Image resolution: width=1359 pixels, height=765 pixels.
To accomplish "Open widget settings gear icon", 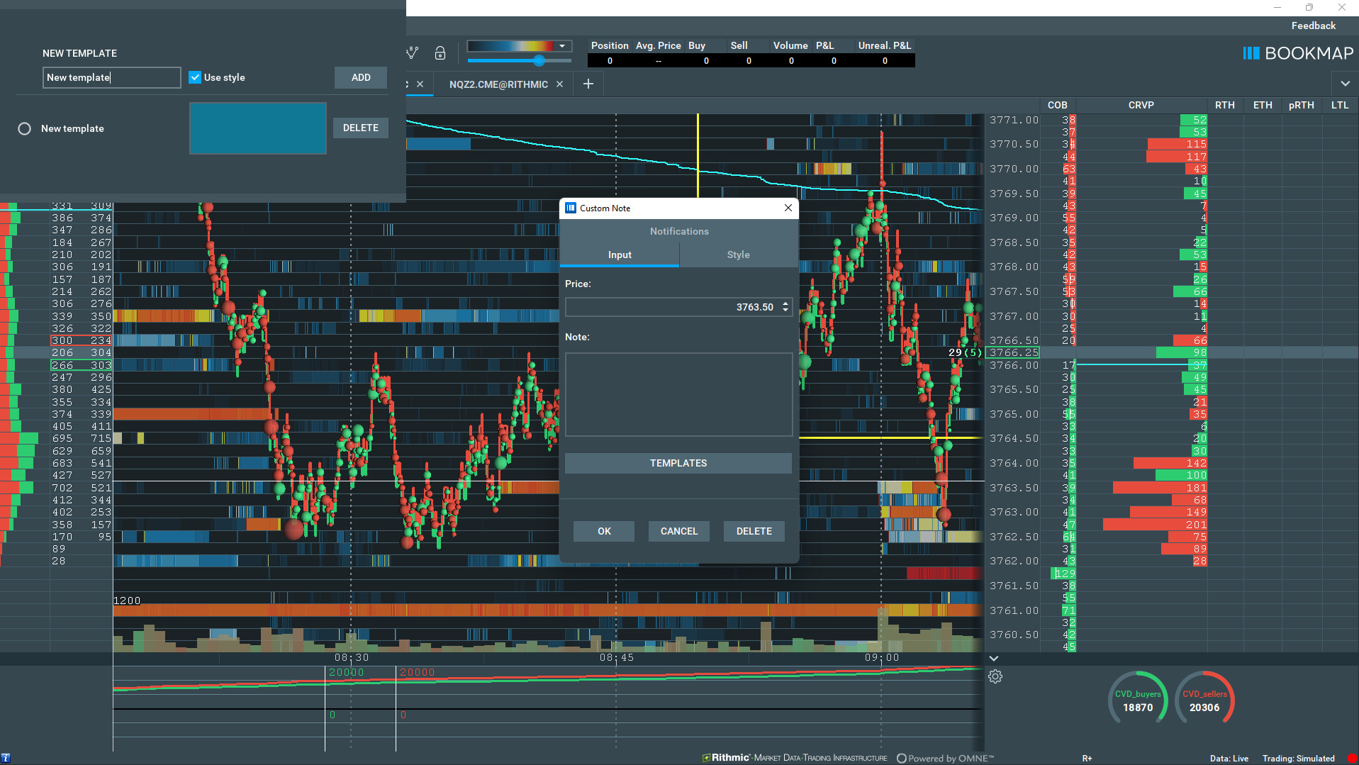I will [995, 676].
